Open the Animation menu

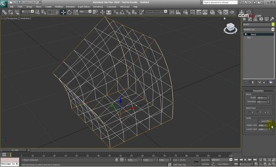70,7
